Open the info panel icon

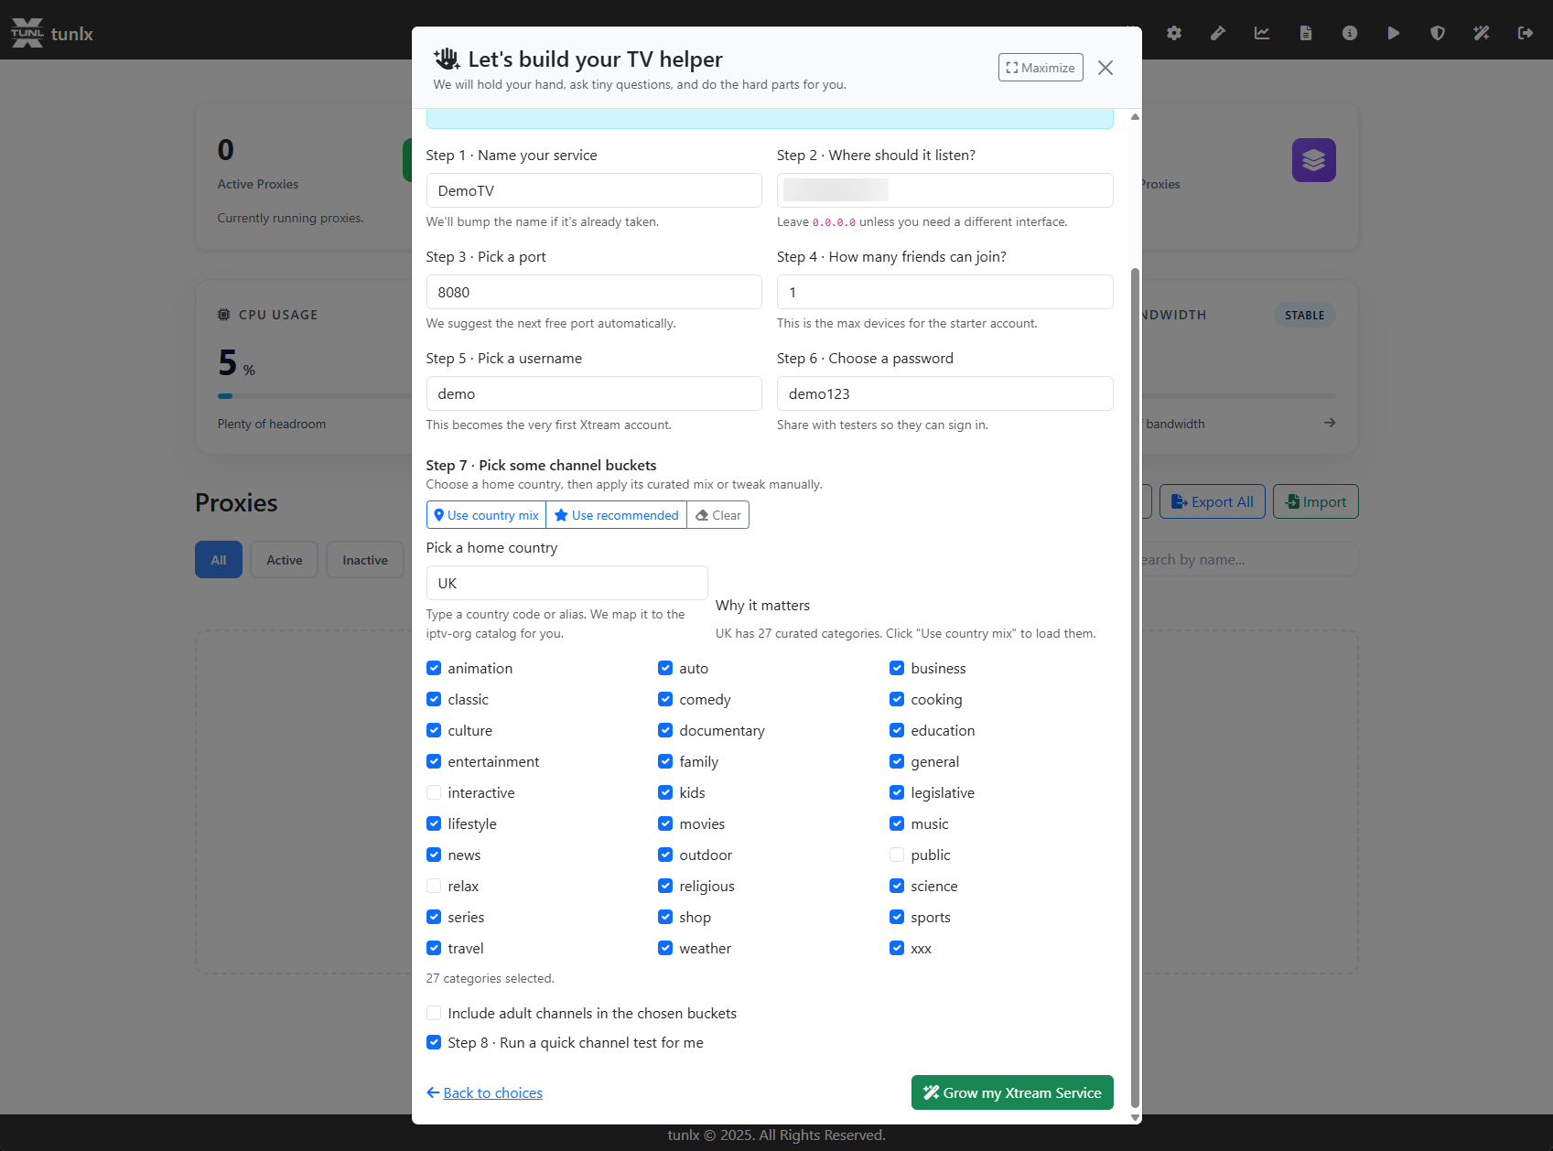tap(1349, 32)
